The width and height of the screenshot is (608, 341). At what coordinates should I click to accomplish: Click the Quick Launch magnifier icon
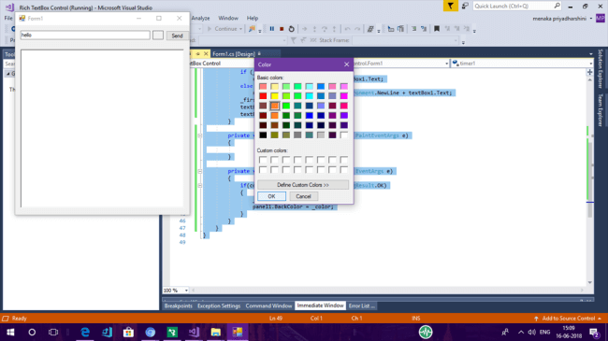[557, 6]
